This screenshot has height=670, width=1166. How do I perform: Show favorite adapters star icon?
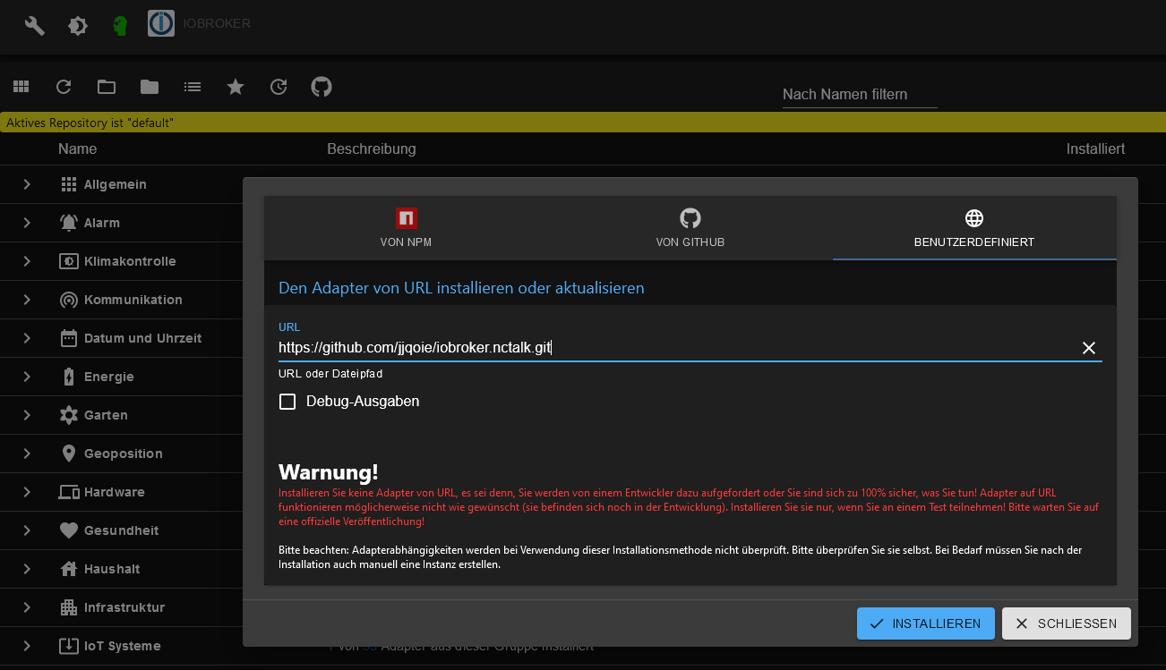236,87
